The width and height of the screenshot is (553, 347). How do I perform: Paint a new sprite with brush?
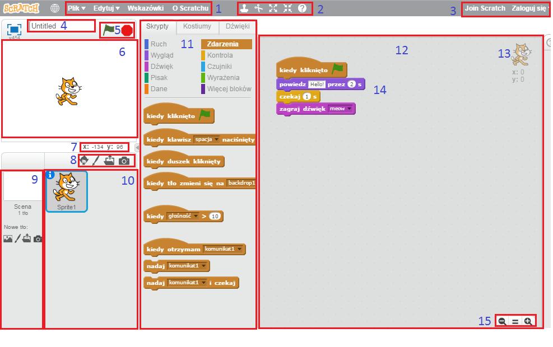(x=96, y=161)
